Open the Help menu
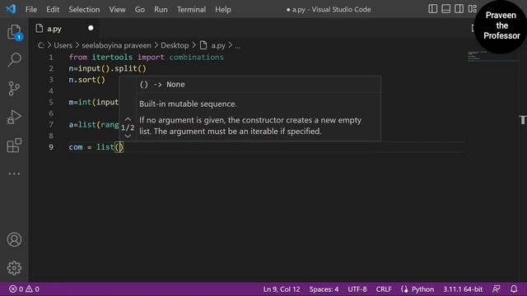This screenshot has height=296, width=527. (223, 9)
